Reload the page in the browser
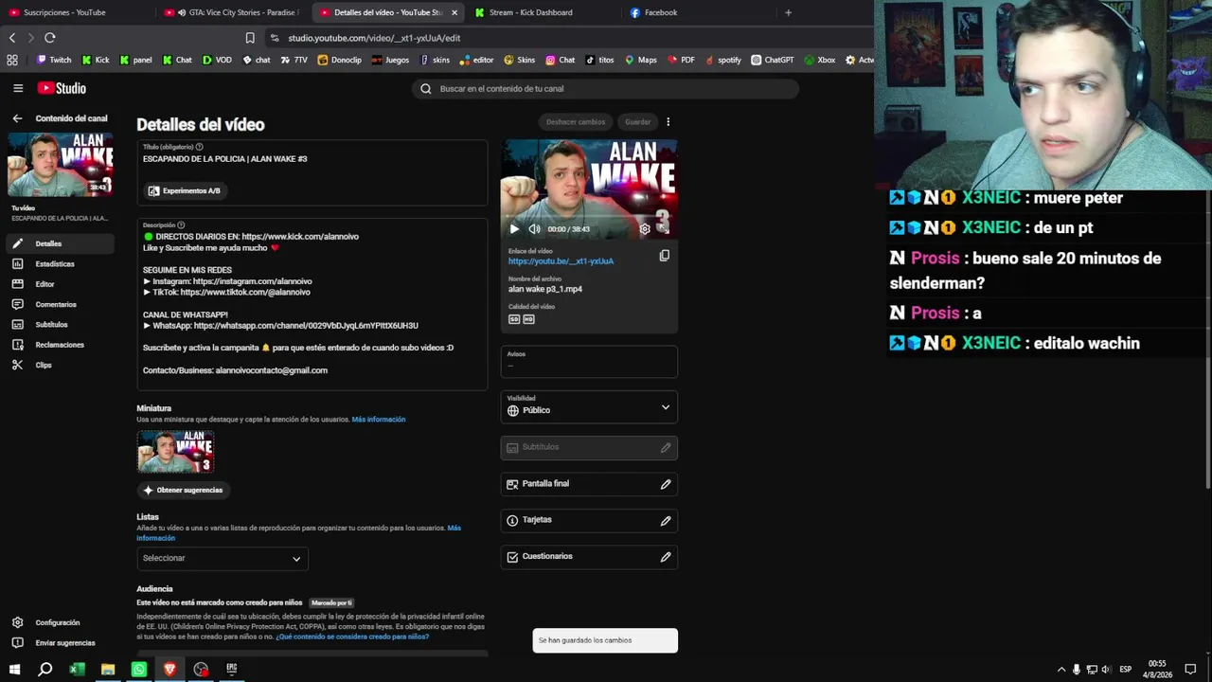This screenshot has height=682, width=1212. (x=50, y=38)
